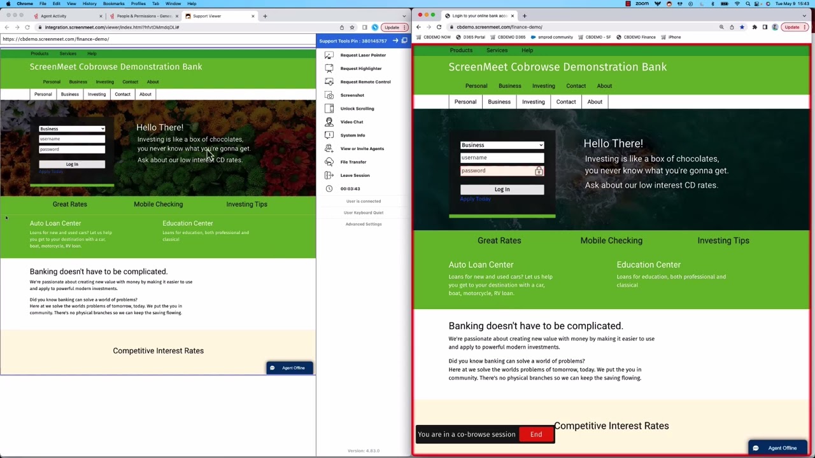
Task: Click the System Info icon
Action: point(329,135)
